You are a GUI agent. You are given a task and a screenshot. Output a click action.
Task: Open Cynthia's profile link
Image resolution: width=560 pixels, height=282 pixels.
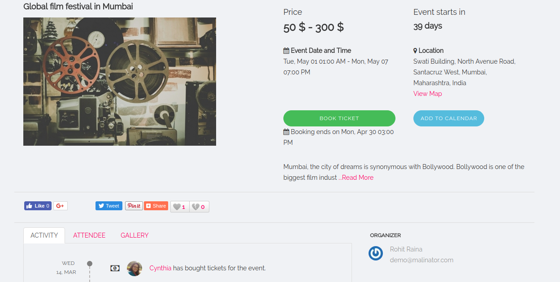160,268
